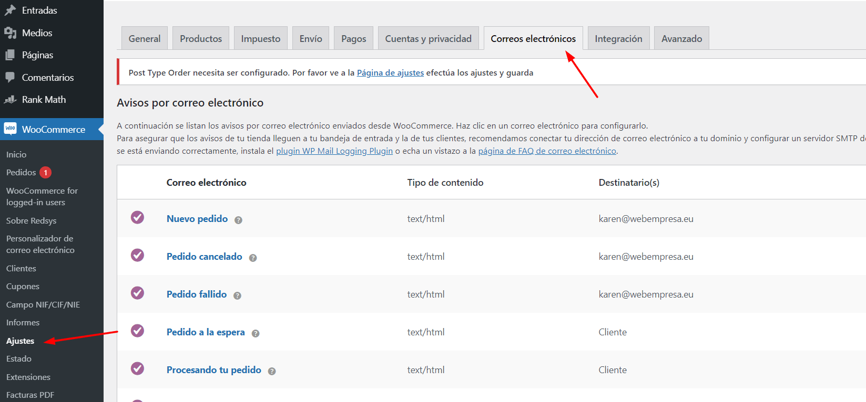
Task: Open the WooCommerce menu item
Action: (52, 129)
